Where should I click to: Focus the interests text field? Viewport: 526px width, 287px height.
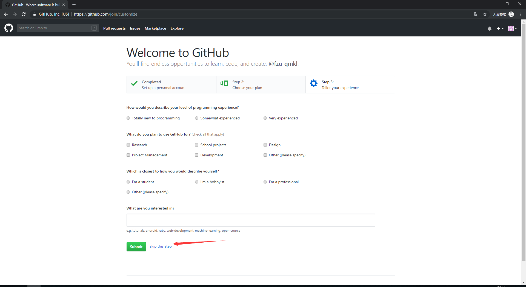(251, 220)
